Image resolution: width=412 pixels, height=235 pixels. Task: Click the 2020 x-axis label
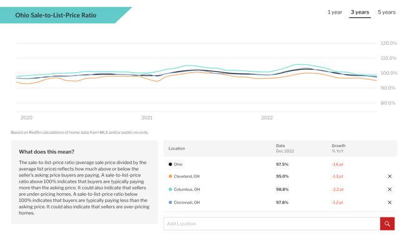26,118
